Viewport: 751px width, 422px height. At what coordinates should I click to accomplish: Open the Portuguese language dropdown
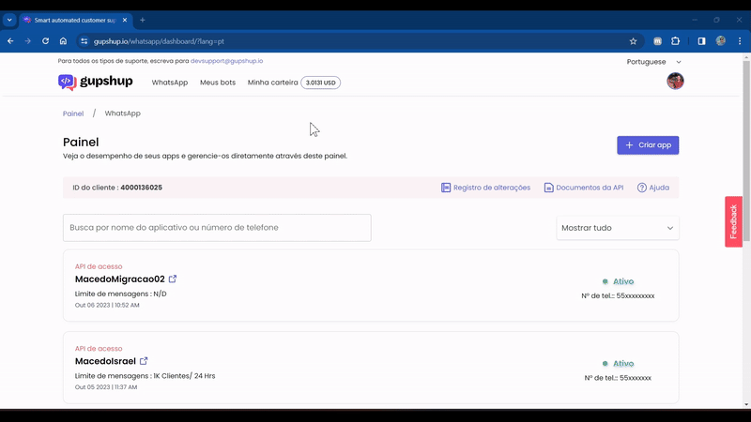point(653,62)
